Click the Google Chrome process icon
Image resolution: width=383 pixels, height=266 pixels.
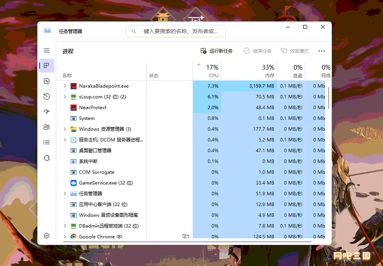74,236
